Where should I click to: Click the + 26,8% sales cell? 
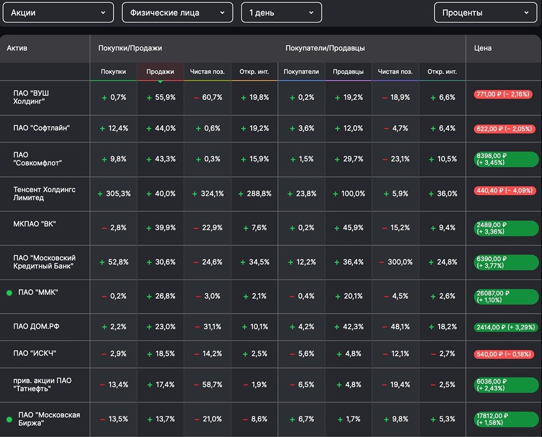tap(161, 296)
